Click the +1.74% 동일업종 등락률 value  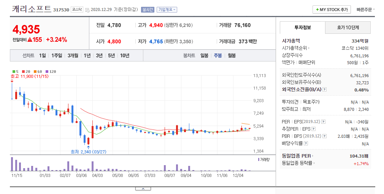click(x=361, y=163)
